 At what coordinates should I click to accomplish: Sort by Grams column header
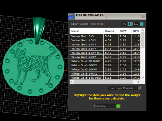[111, 31]
